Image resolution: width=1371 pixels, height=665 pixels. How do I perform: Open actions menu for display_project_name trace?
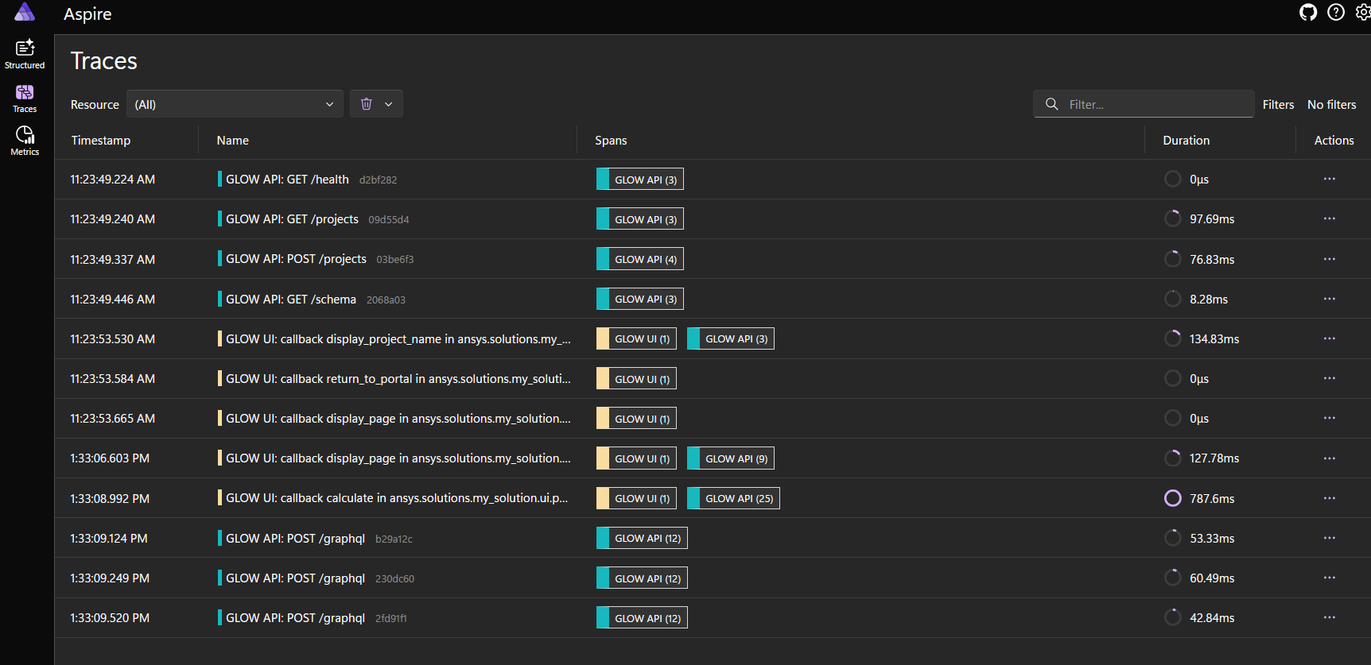[1330, 338]
